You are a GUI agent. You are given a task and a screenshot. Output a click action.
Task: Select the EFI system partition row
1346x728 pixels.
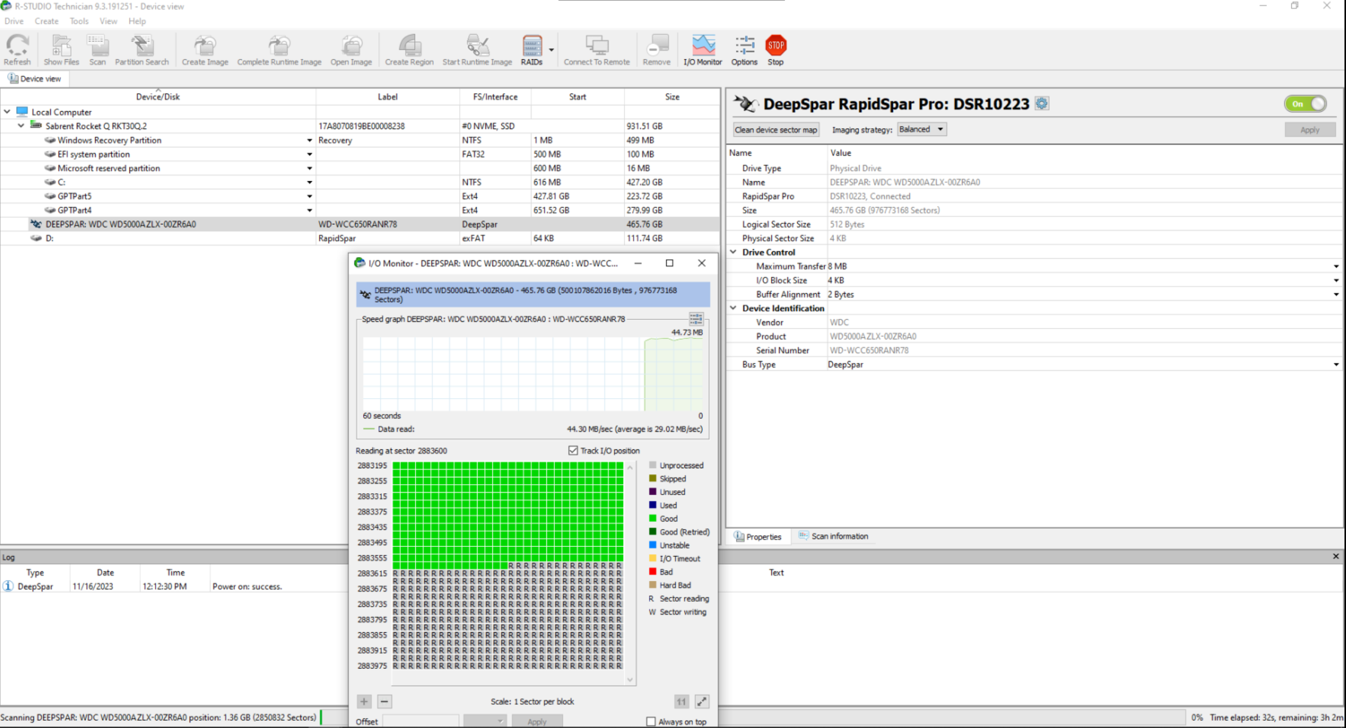point(360,154)
